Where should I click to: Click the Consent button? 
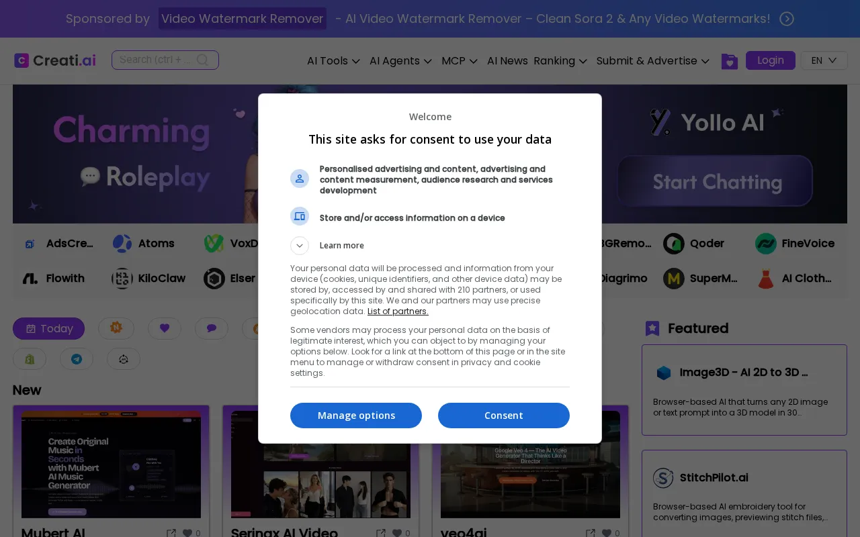[504, 416]
